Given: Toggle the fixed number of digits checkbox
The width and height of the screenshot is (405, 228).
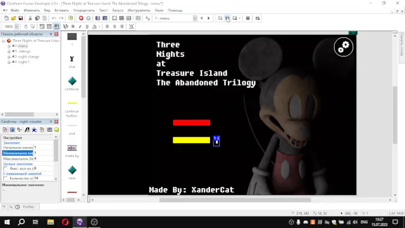Looking at the screenshot, I should 5,168.
